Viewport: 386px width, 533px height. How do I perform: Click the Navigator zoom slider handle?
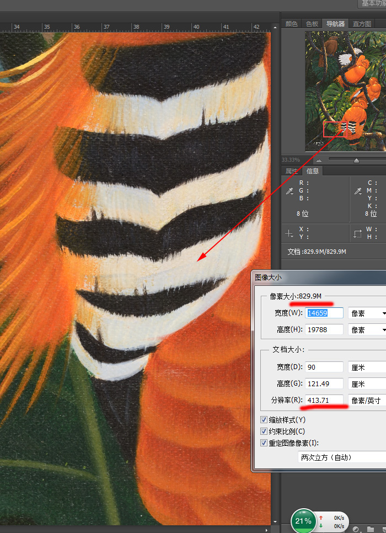[356, 161]
